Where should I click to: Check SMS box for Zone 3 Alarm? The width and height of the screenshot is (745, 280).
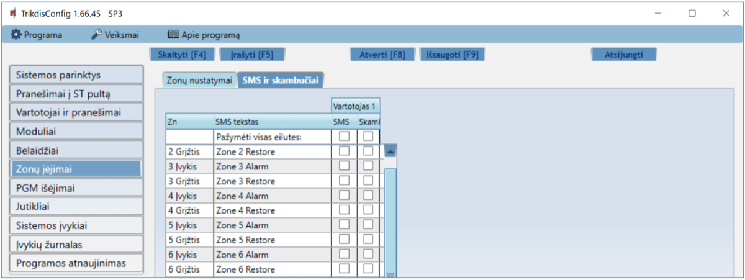[x=344, y=166]
